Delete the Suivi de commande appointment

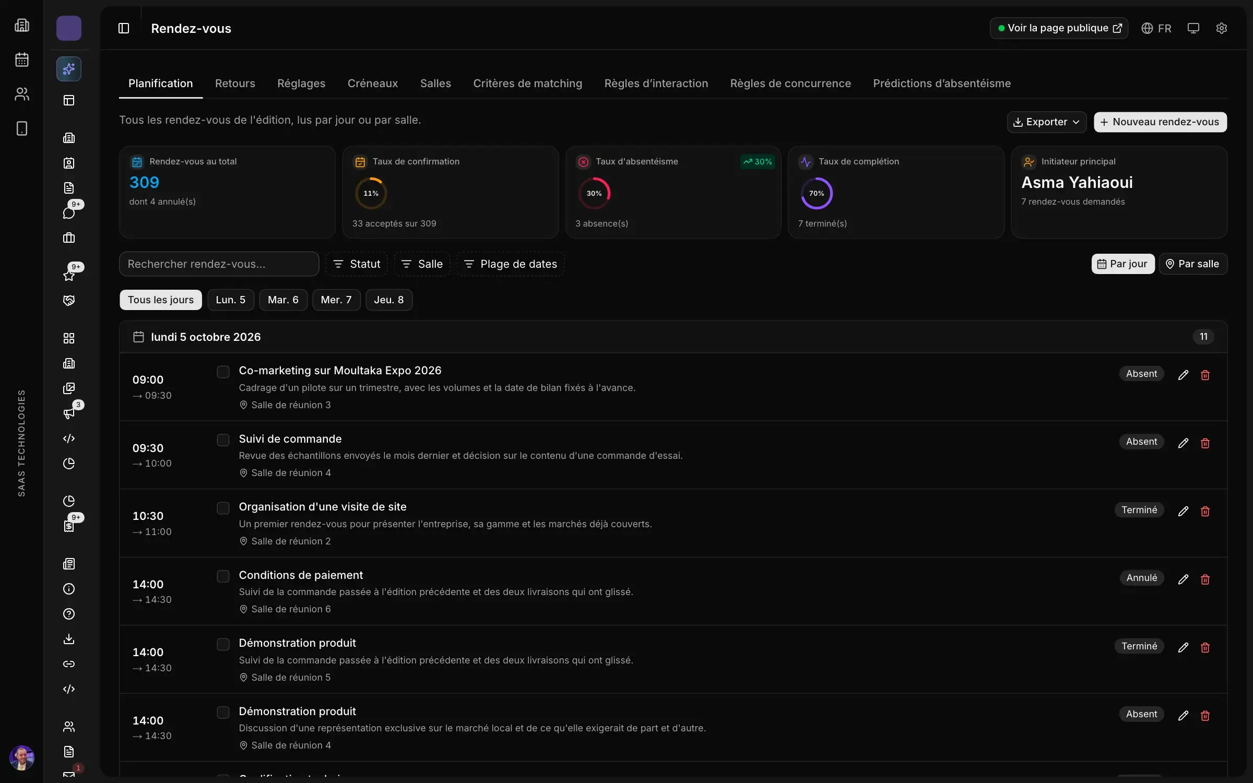(1205, 443)
